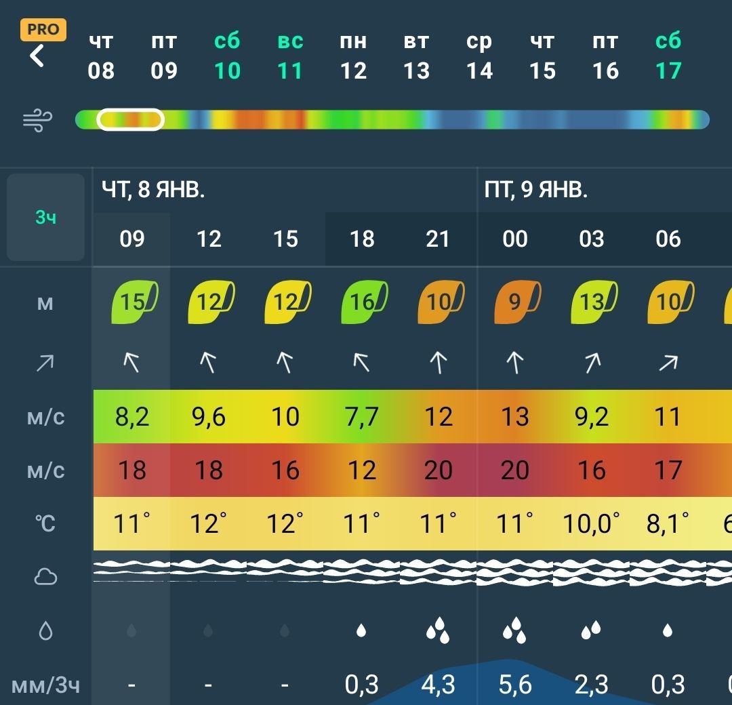Select the green wave badge showing 16
This screenshot has width=732, height=705.
coord(363,302)
